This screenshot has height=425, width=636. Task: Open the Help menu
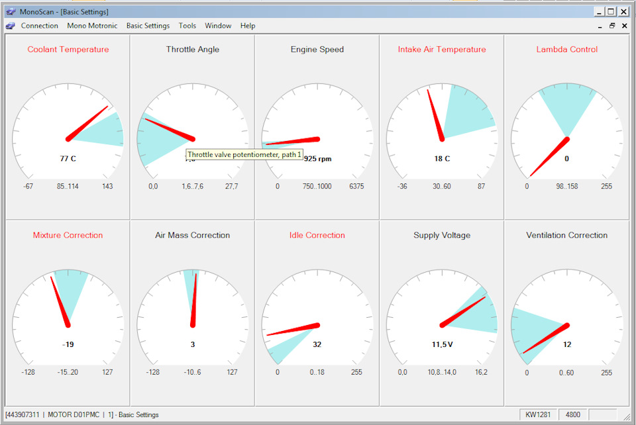(248, 26)
